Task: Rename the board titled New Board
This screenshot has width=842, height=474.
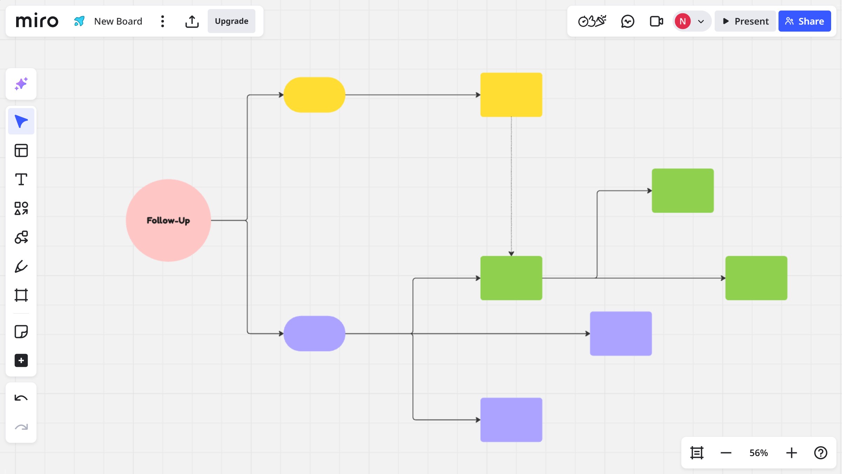Action: (x=118, y=21)
